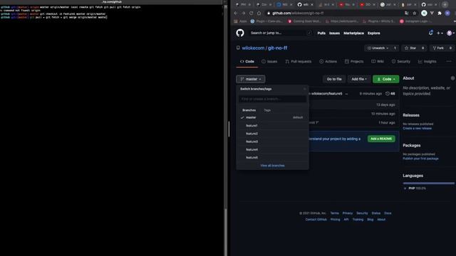Image resolution: width=456 pixels, height=256 pixels.
Task: Switch to the repository Issues tab
Action: pyautogui.click(x=269, y=62)
